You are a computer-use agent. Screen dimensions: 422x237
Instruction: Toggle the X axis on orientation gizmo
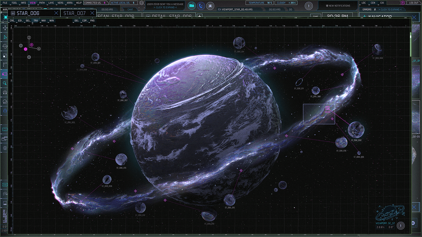click(39, 48)
